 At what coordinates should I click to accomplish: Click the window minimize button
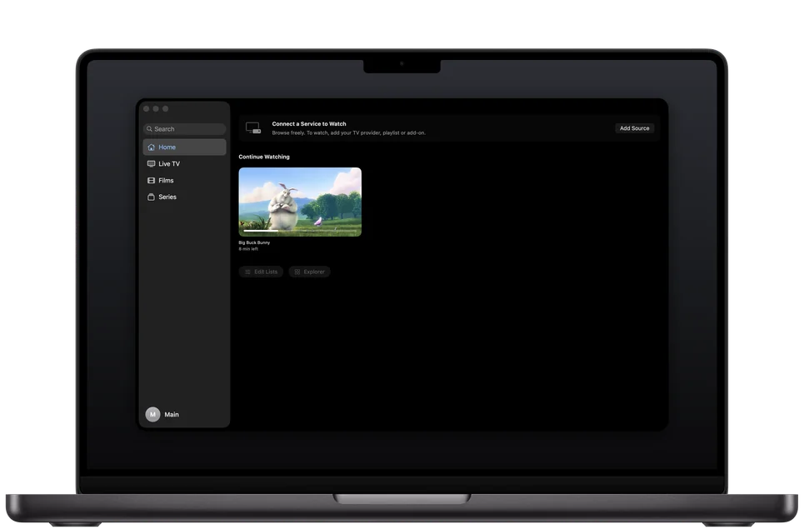coord(156,108)
